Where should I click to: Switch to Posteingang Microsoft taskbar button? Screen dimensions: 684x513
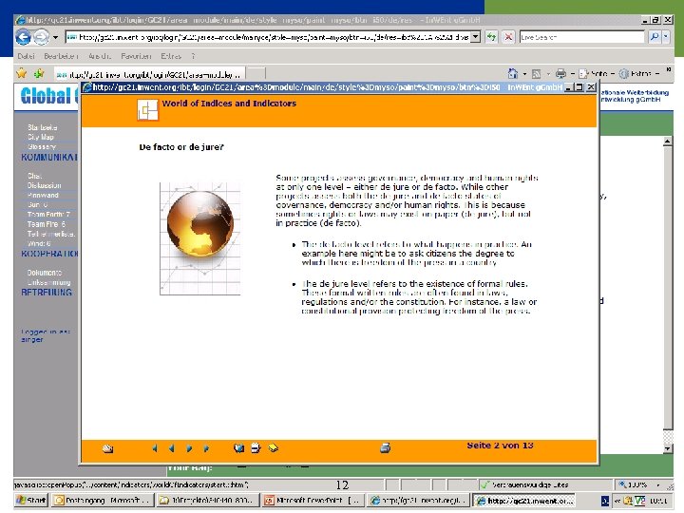[103, 501]
